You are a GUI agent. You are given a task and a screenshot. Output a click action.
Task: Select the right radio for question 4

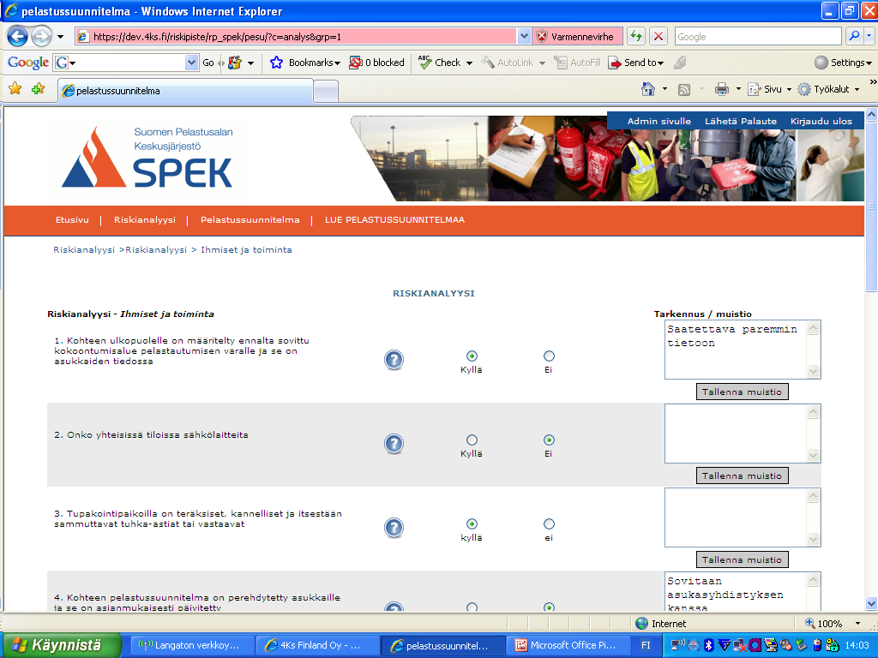pos(550,607)
